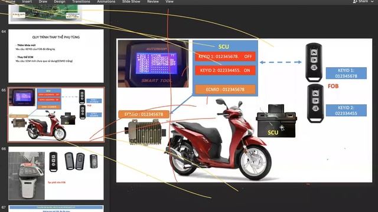Open the Review tab
This screenshot has height=212, width=378.
pos(153,1)
